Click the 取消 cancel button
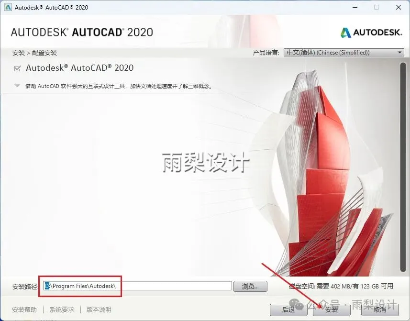 point(380,310)
